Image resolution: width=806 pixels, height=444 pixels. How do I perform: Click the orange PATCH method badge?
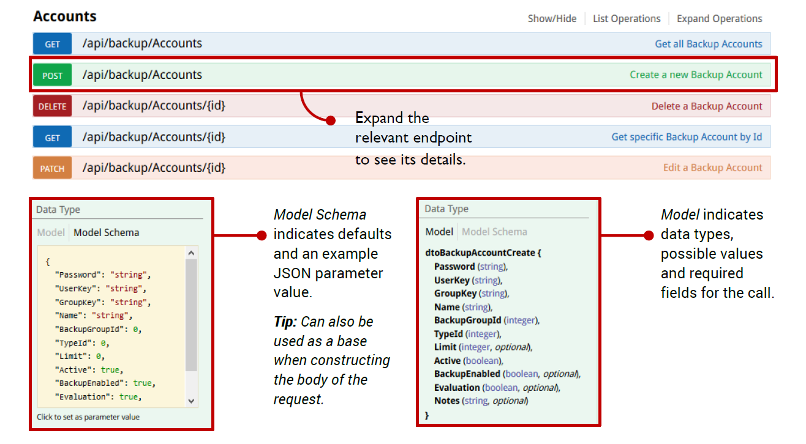(53, 168)
